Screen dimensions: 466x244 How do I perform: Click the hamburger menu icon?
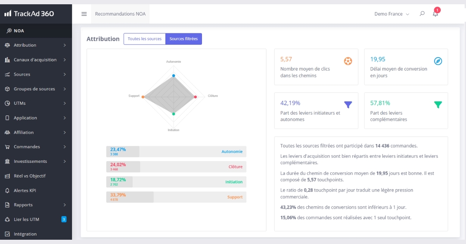click(x=84, y=14)
